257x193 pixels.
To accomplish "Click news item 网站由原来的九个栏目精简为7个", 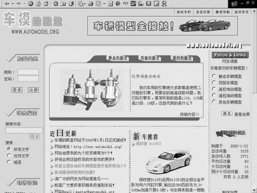I will point(83,153).
